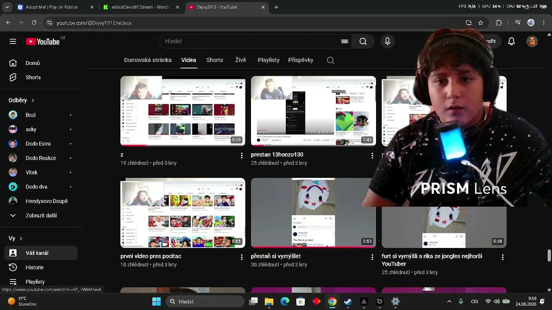Open Dodo Reakce subscription channel
This screenshot has width=552, height=310.
tap(41, 158)
